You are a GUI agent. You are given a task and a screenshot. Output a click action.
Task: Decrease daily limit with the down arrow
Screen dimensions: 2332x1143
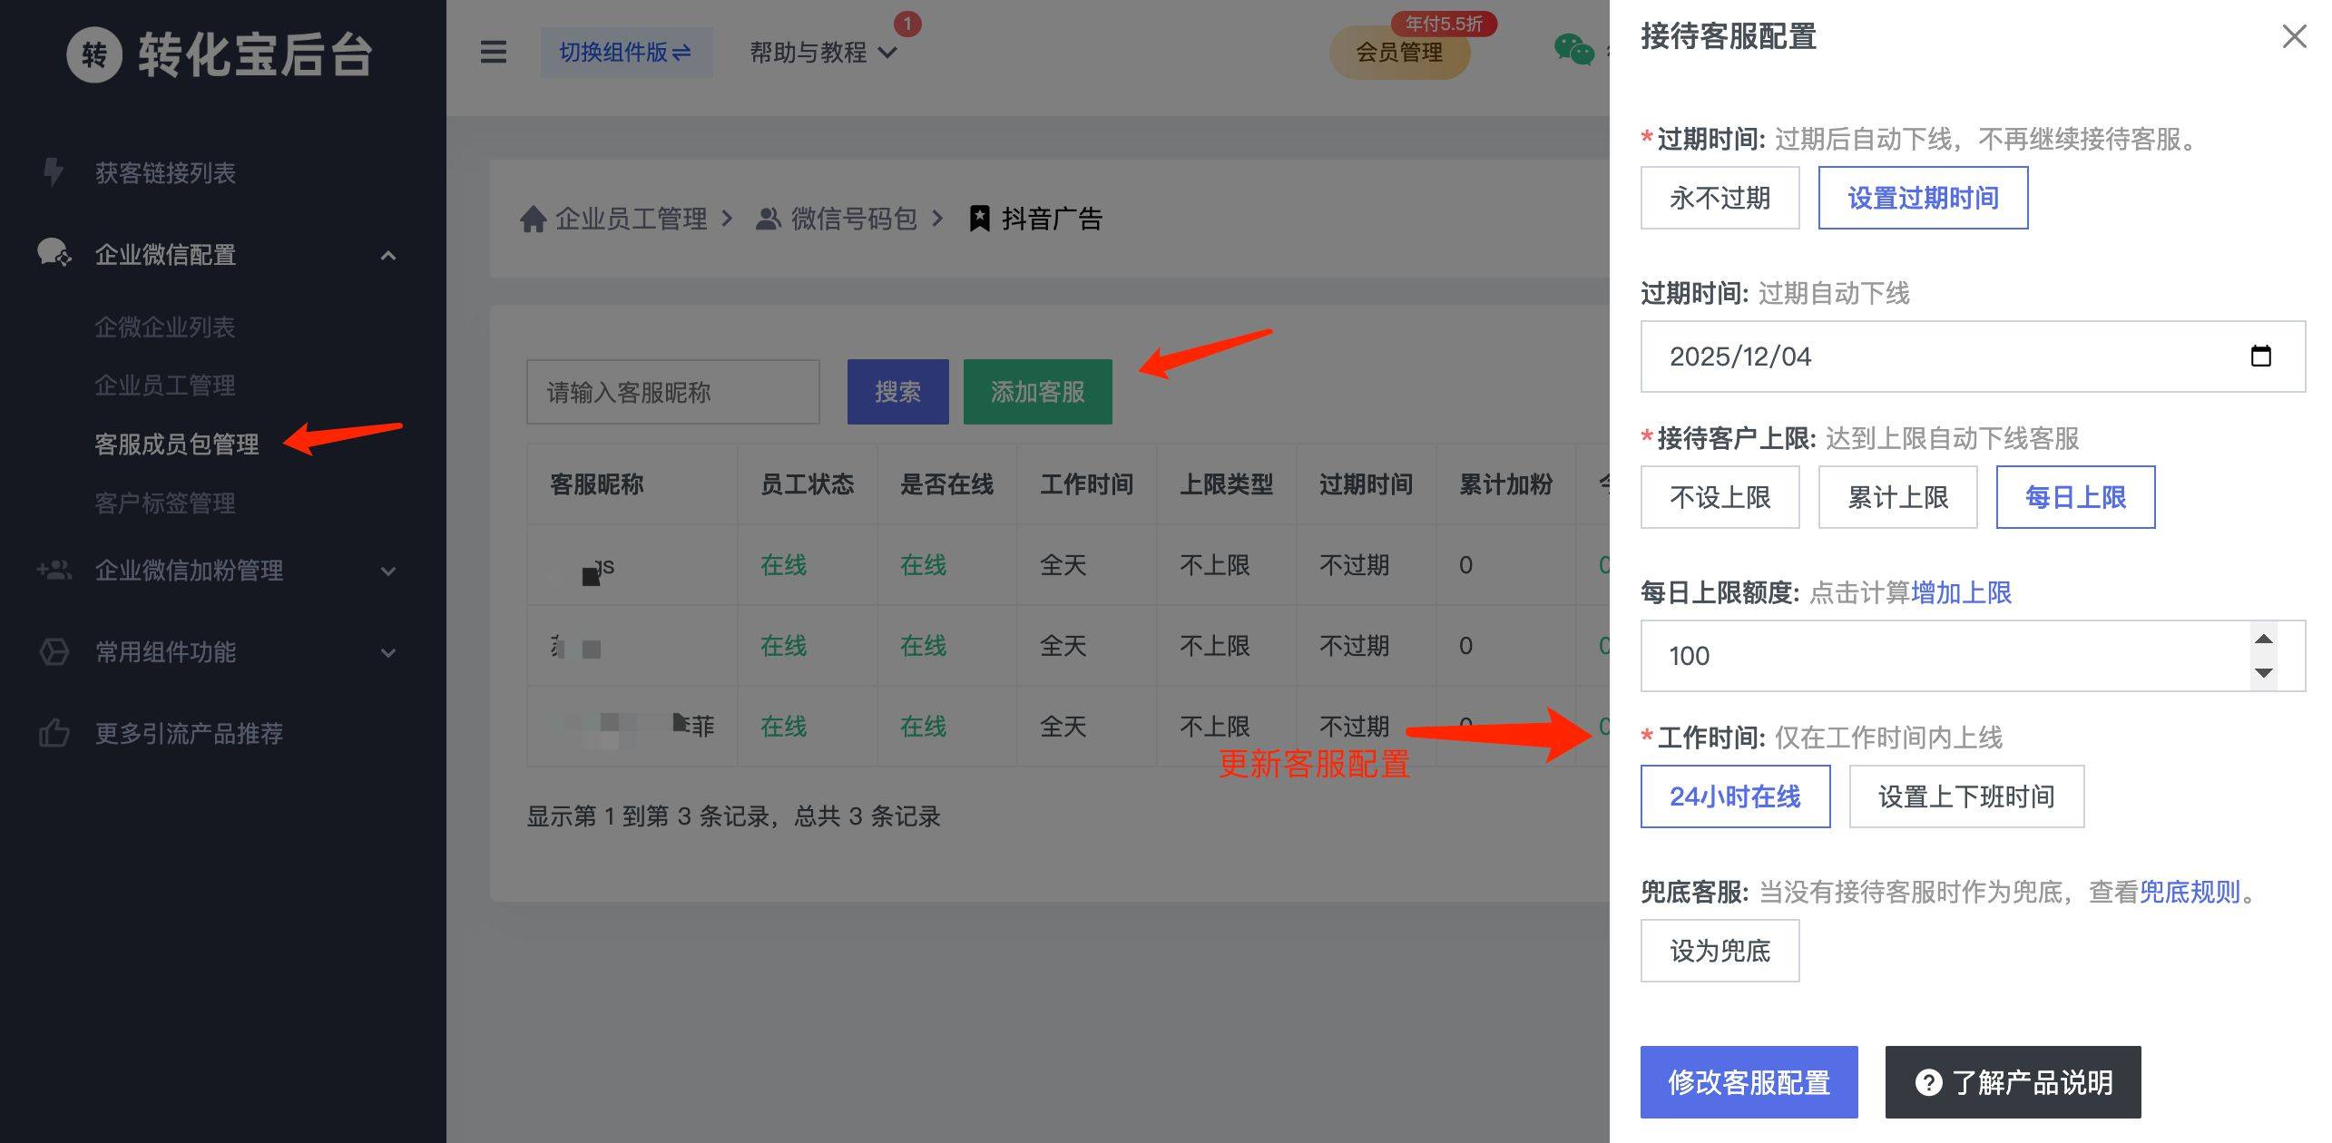(2264, 672)
